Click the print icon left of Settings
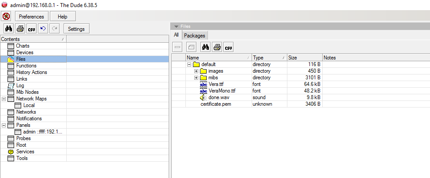 pyautogui.click(x=20, y=29)
